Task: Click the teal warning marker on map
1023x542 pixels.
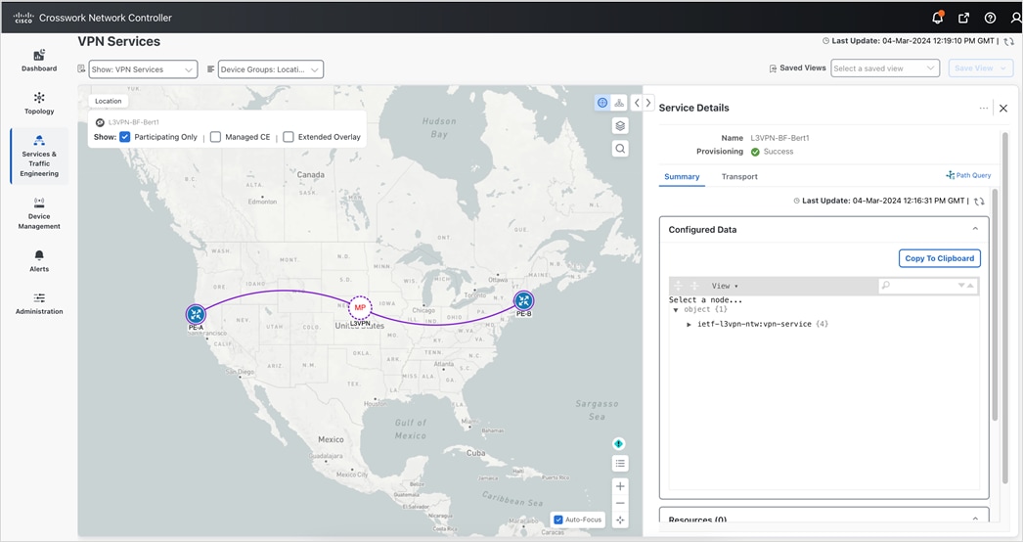Action: tap(618, 444)
